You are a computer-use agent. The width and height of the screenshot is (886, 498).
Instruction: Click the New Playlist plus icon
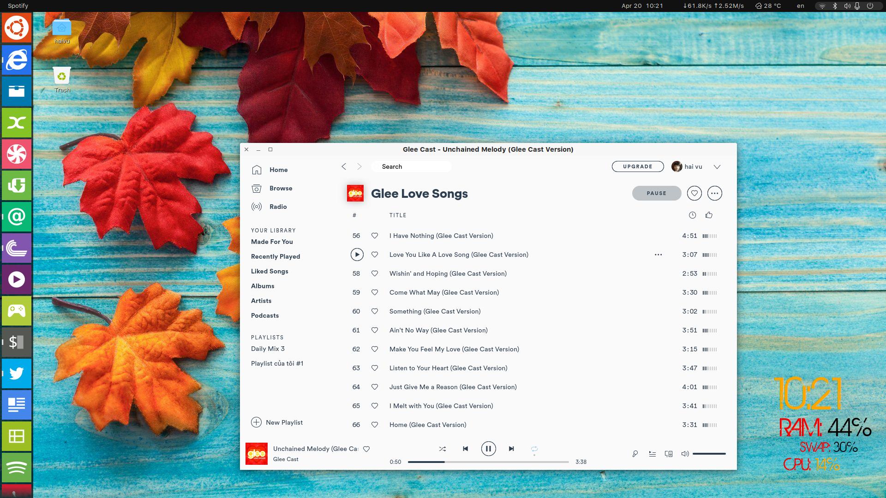click(256, 422)
